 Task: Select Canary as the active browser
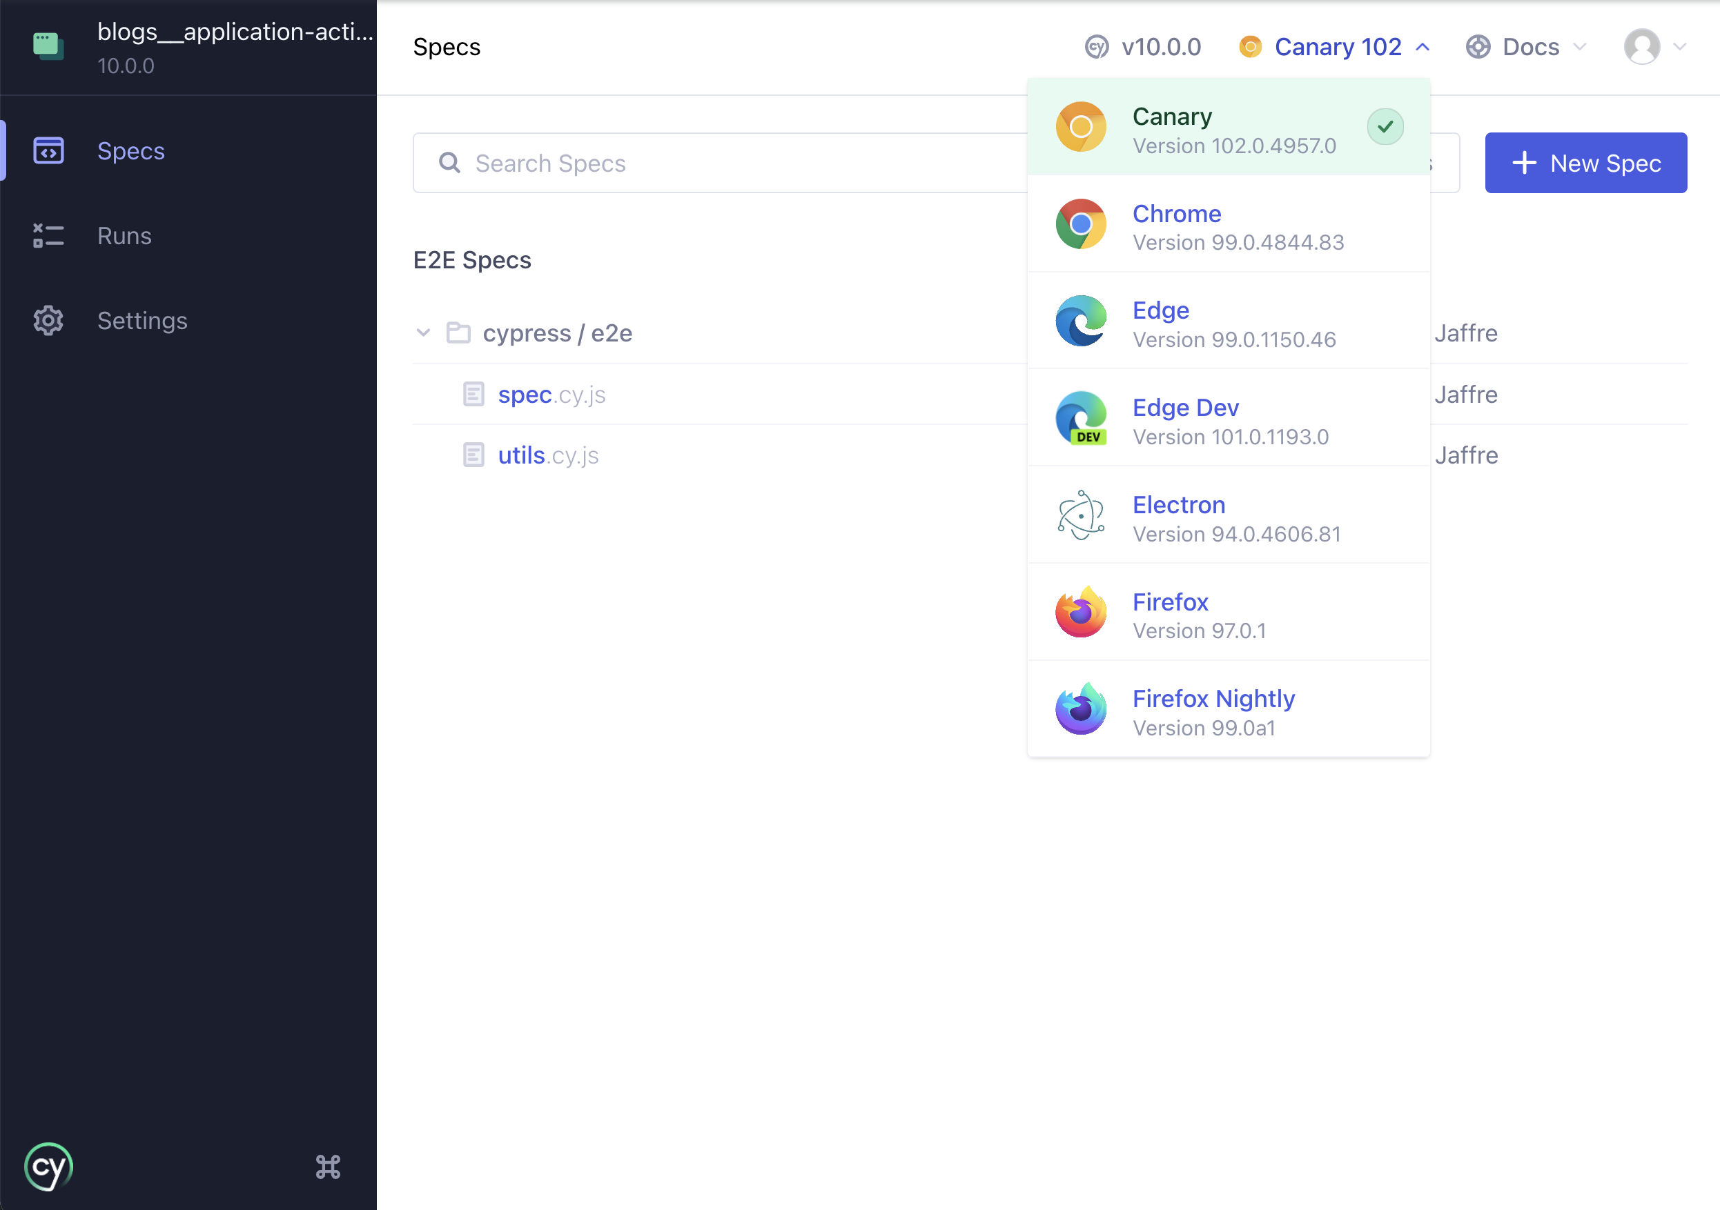click(1229, 127)
